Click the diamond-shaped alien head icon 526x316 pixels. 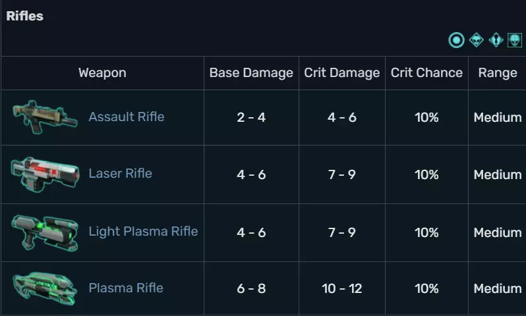tap(477, 40)
